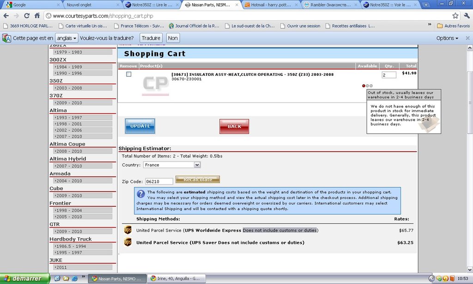Screen dimensions: 473x284
Task: Click the CP product placeholder image
Action: (155, 85)
